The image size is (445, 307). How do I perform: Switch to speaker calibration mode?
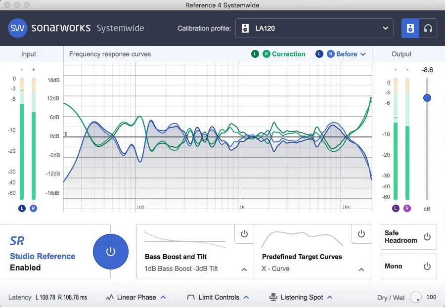point(410,28)
